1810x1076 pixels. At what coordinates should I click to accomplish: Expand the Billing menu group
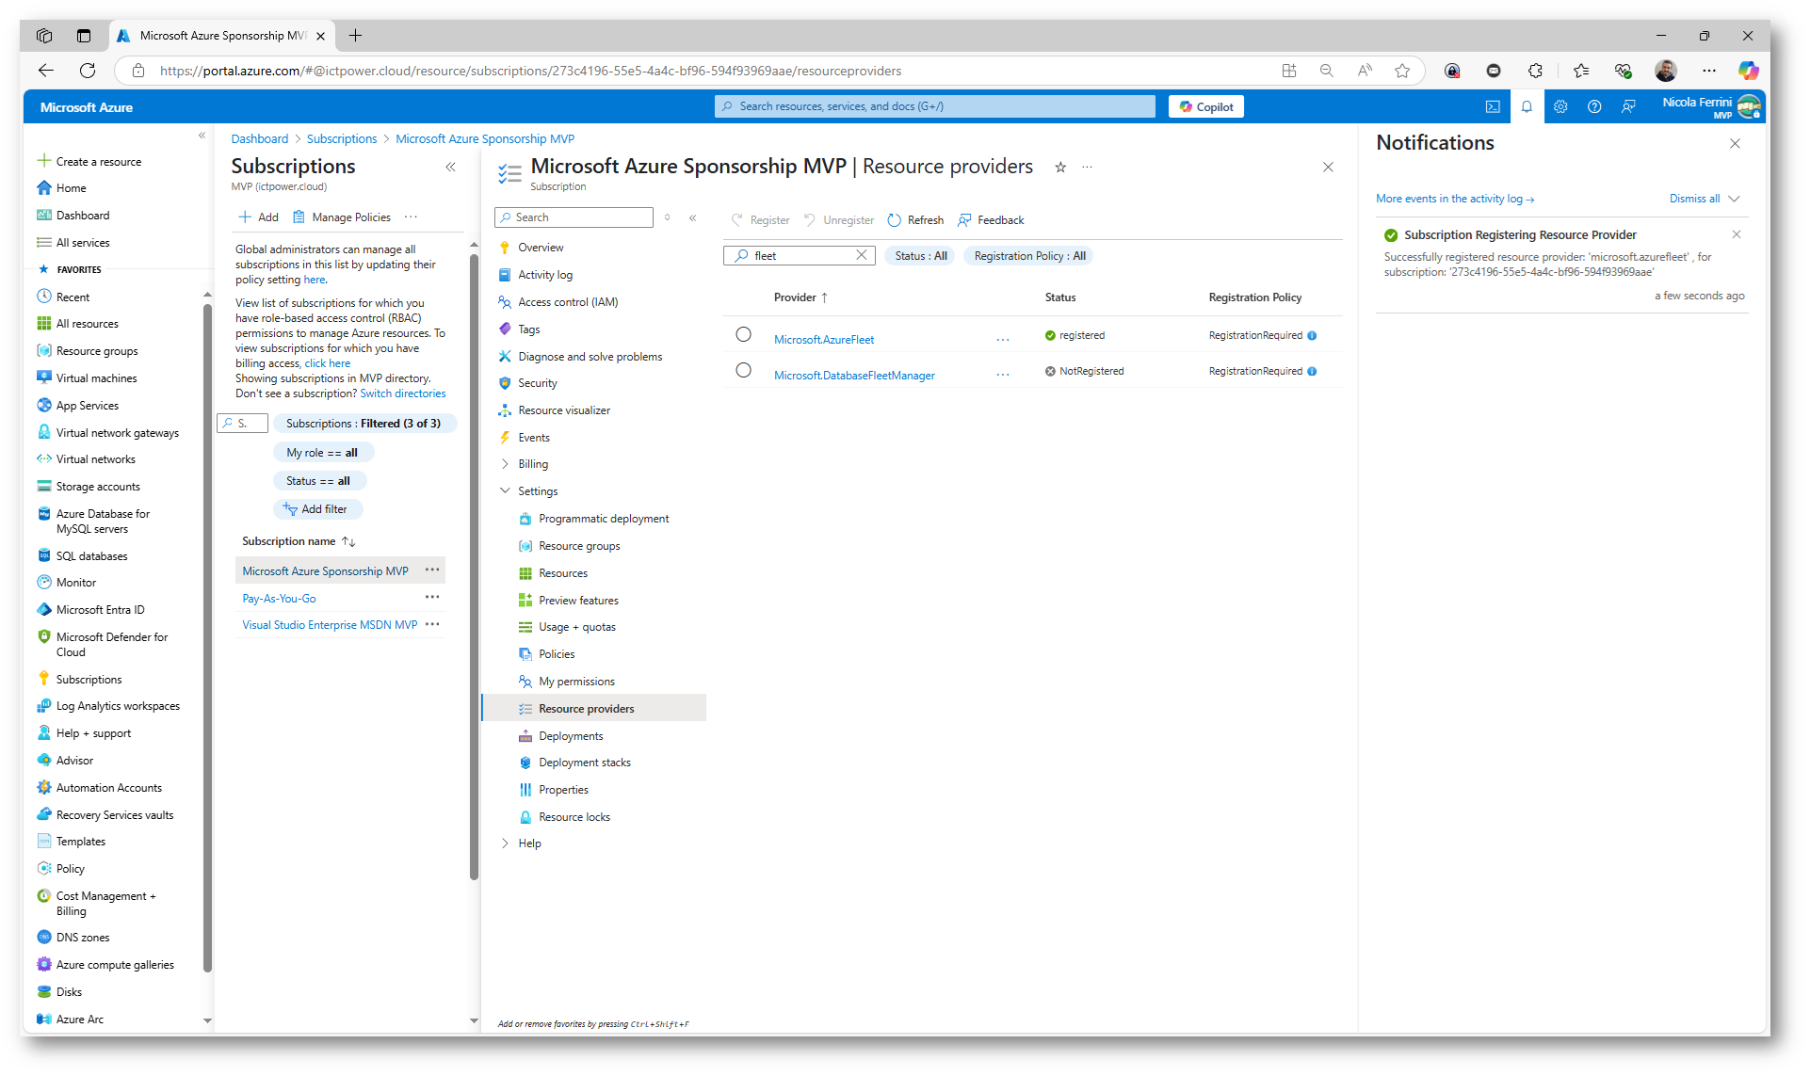coord(505,464)
